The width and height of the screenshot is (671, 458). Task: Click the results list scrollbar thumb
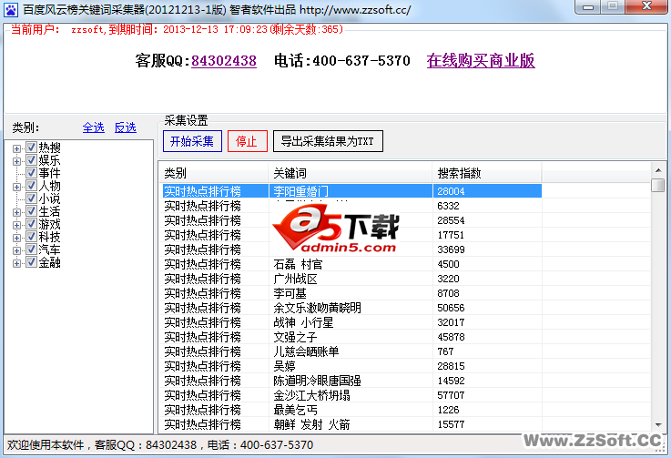(658, 186)
